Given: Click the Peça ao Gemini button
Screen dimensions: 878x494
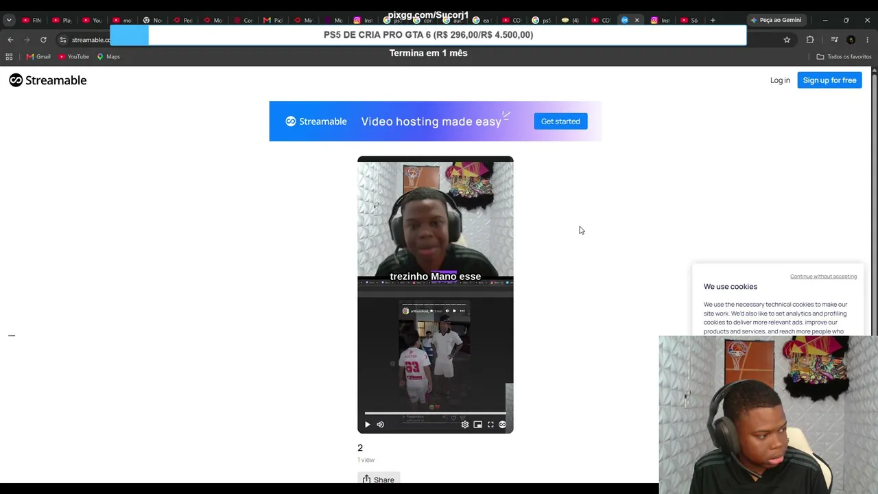Looking at the screenshot, I should [x=776, y=20].
